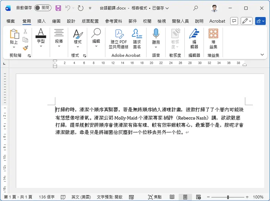Click the 聽寫 microphone icon
270x201 pixels.
[156, 33]
